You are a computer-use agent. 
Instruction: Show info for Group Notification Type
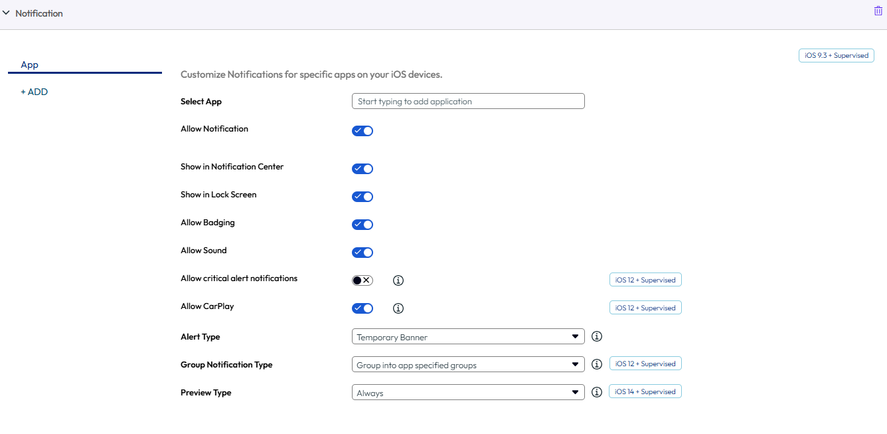[597, 364]
